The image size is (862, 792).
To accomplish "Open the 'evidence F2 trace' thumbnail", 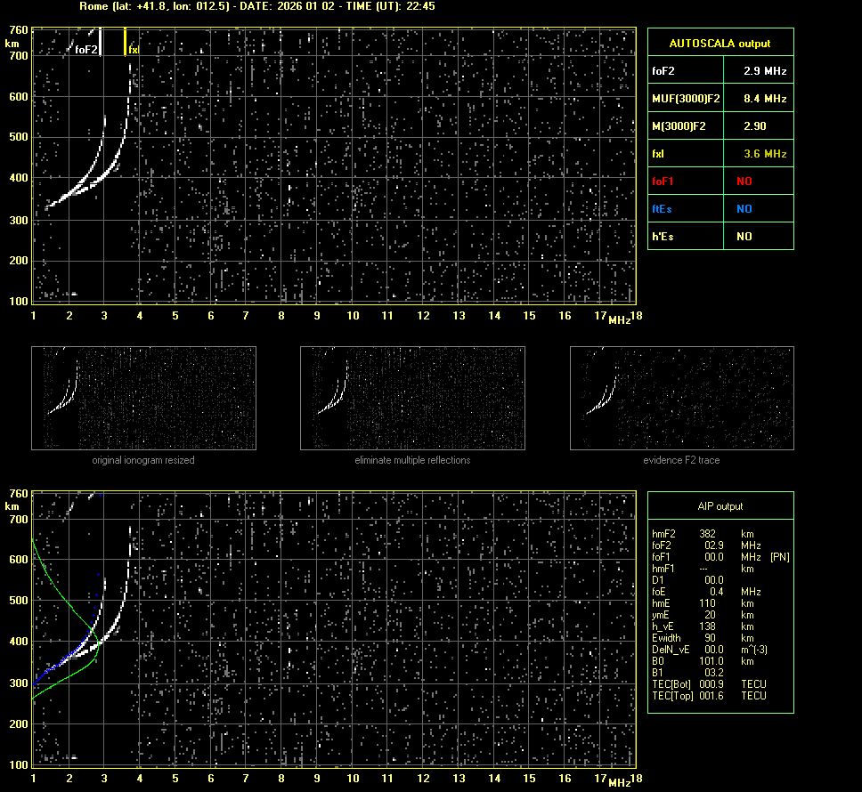I will pyautogui.click(x=681, y=398).
